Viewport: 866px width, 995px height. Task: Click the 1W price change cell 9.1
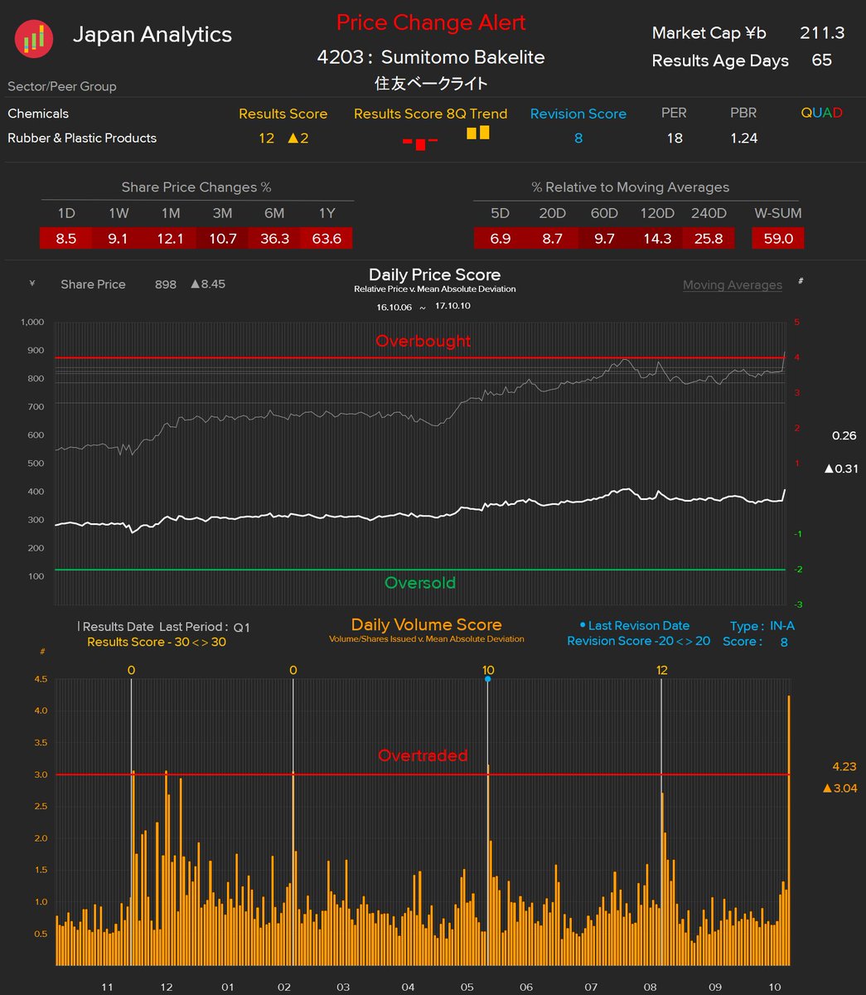[x=118, y=238]
